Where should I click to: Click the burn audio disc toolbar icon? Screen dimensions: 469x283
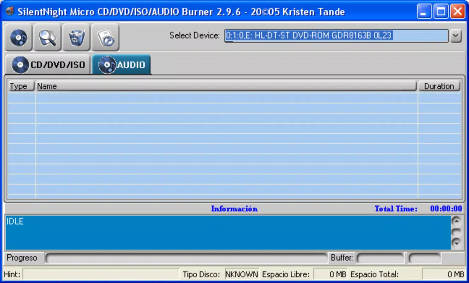pyautogui.click(x=18, y=37)
